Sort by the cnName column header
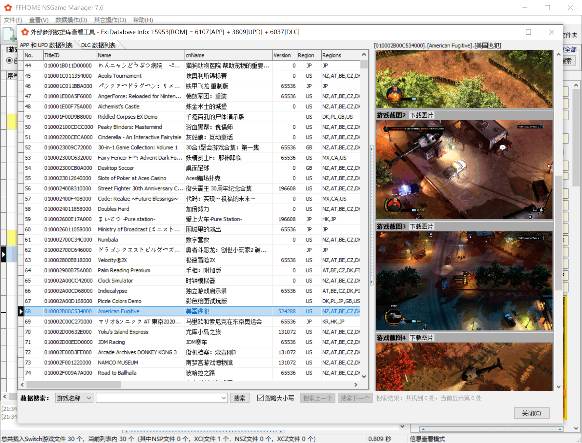Viewport: 582px width, 443px height. [228, 55]
